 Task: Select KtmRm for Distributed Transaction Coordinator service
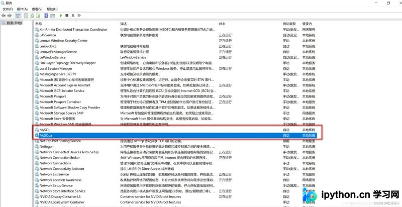point(73,30)
